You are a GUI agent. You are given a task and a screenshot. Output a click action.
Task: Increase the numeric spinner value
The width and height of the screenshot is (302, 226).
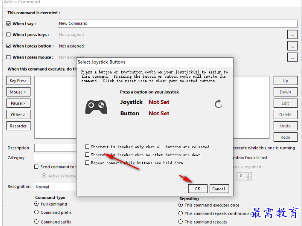click(248, 174)
